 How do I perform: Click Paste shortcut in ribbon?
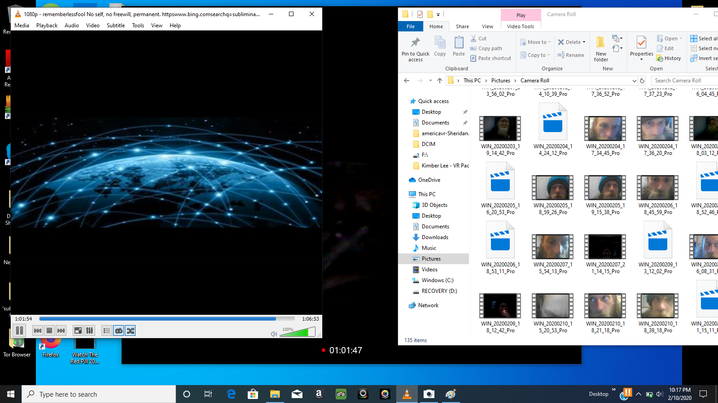click(490, 58)
